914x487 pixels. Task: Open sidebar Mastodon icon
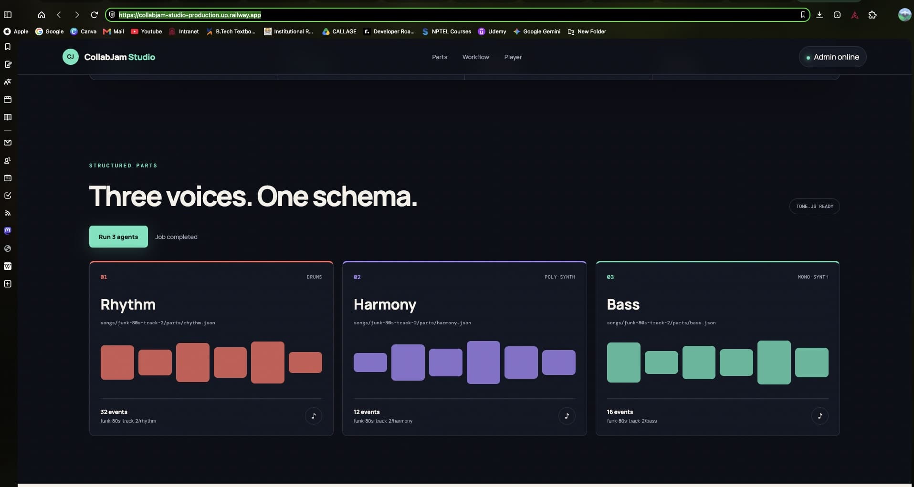[x=8, y=231]
